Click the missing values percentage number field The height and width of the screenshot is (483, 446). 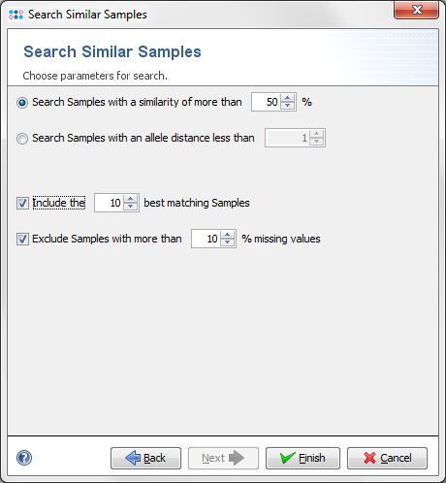click(207, 239)
